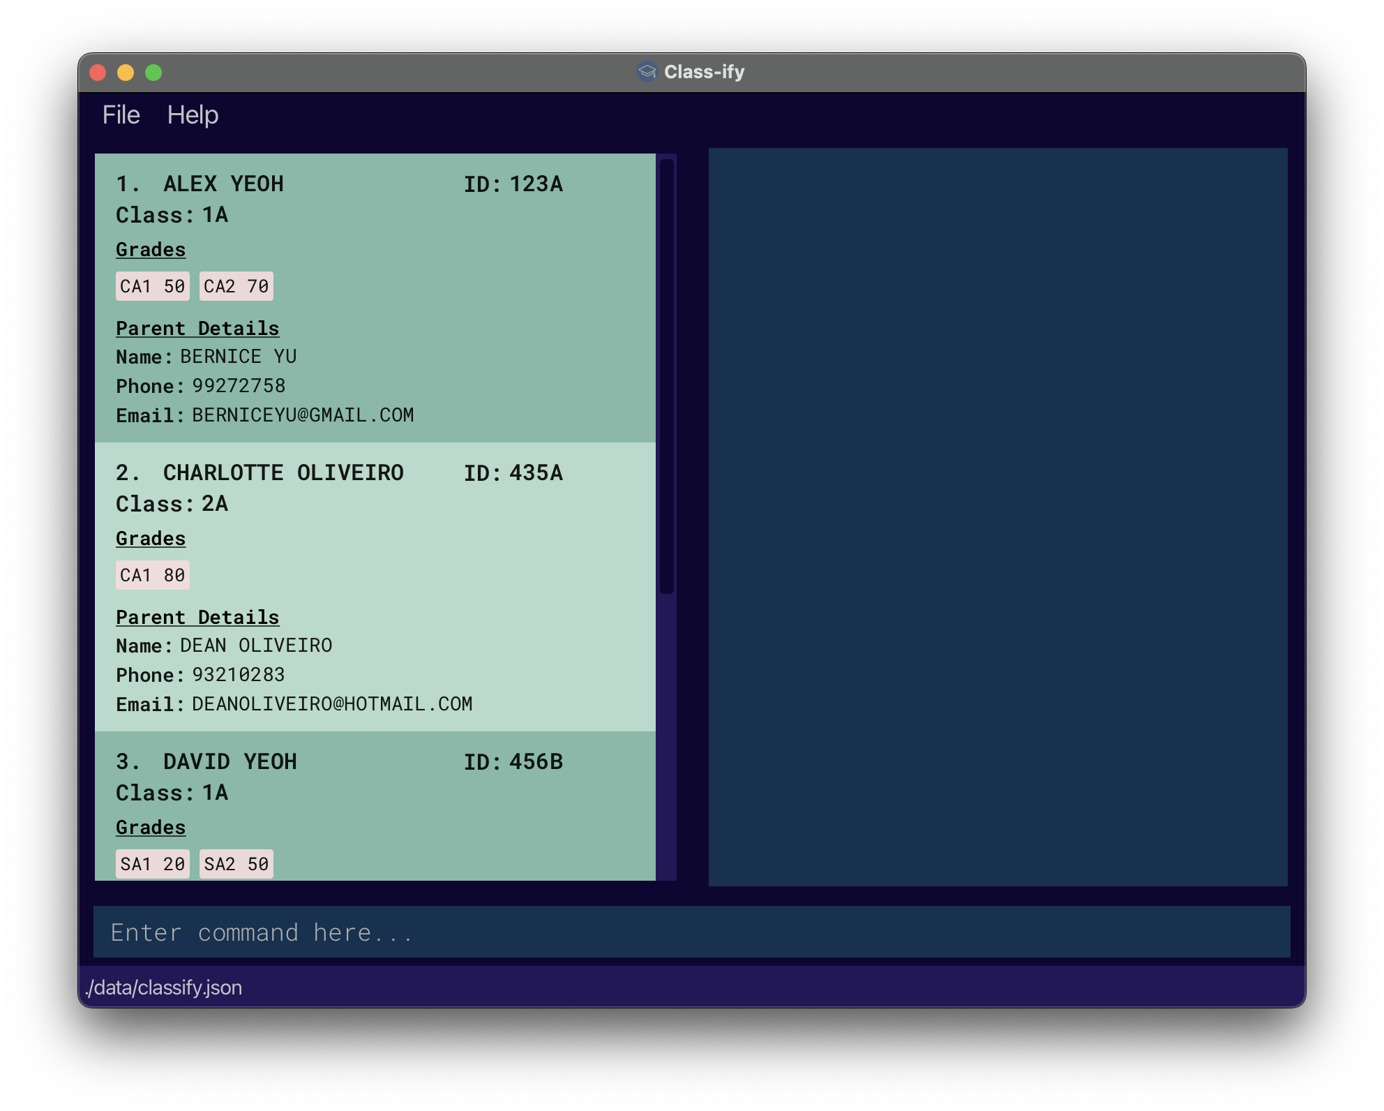Click Alex Yeoh's CA2 70 grade tag
The height and width of the screenshot is (1111, 1384).
coord(236,286)
